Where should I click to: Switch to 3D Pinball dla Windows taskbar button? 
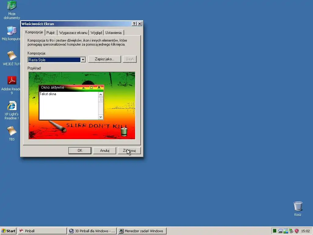tap(92, 231)
